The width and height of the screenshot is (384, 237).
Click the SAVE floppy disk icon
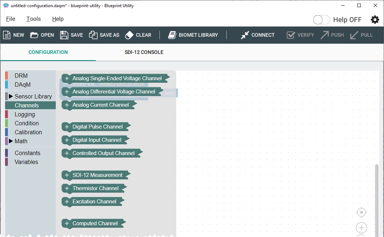pyautogui.click(x=64, y=35)
